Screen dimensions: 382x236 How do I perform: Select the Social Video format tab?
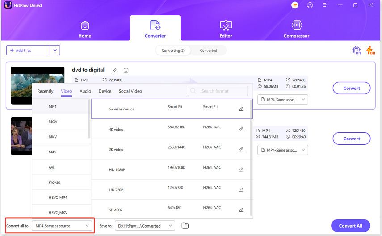pos(130,91)
